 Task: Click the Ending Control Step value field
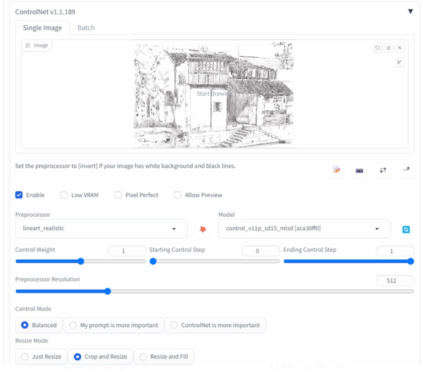[x=395, y=251]
